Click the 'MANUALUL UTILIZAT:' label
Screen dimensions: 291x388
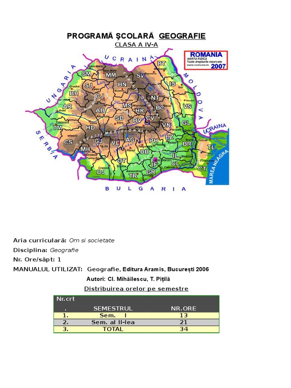point(48,269)
